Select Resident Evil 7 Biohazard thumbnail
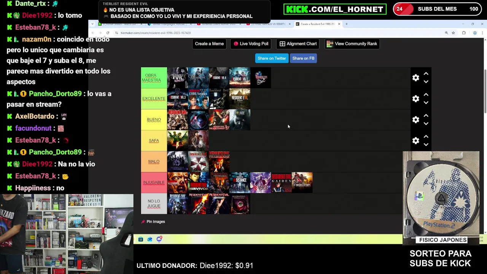 pos(240,99)
